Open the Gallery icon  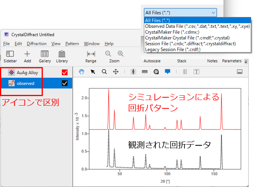pos(45,54)
